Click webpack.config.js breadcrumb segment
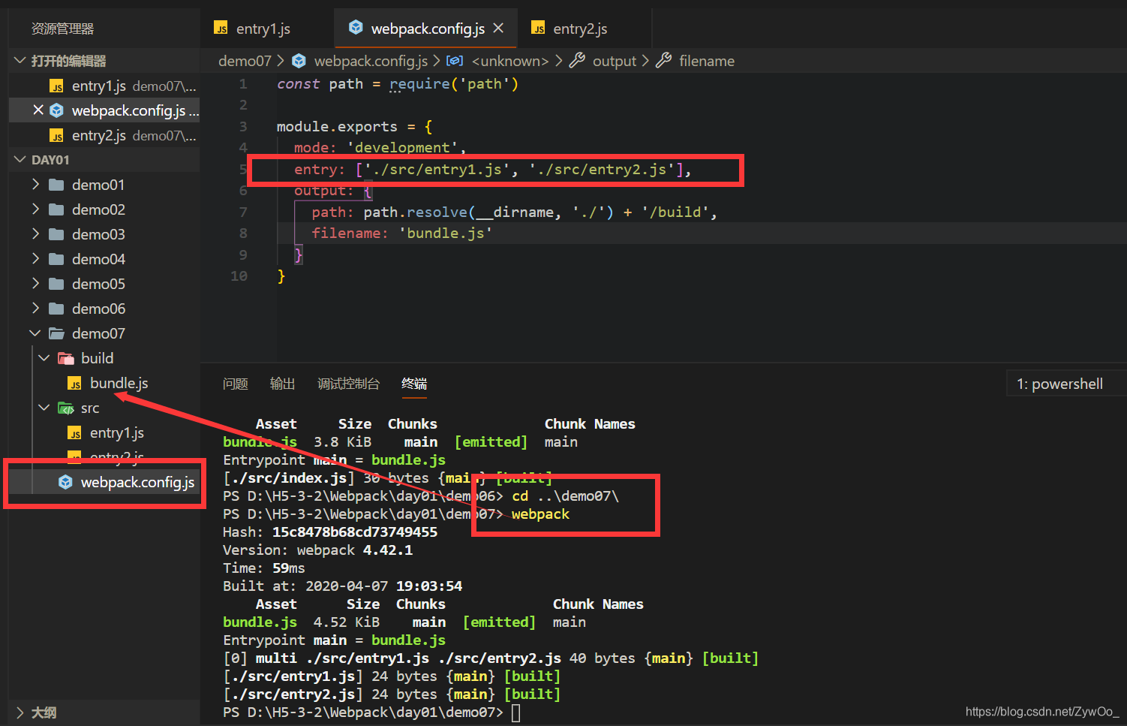Image resolution: width=1127 pixels, height=726 pixels. [x=371, y=61]
